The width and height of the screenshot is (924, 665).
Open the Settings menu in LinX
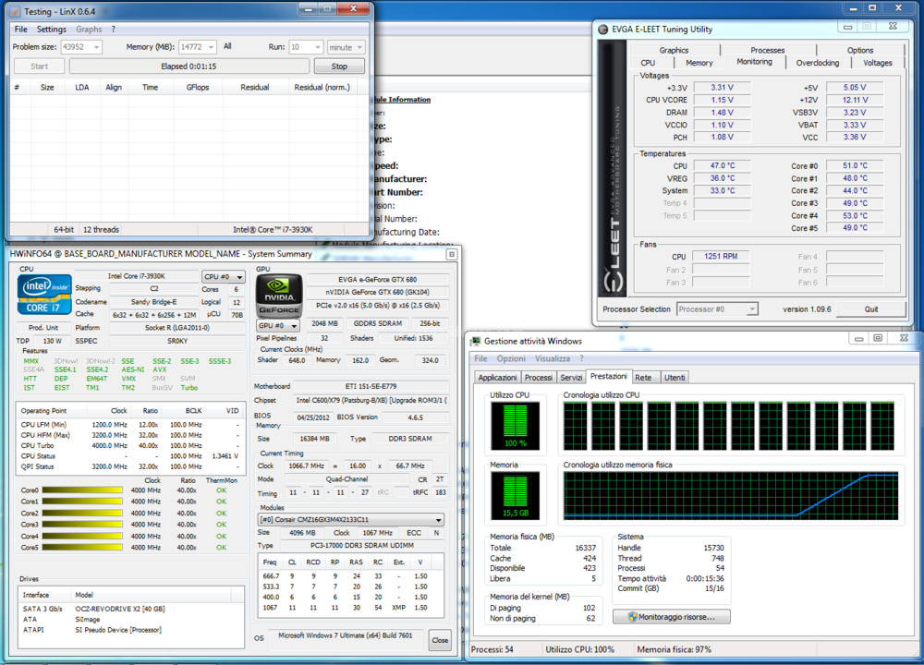click(51, 29)
